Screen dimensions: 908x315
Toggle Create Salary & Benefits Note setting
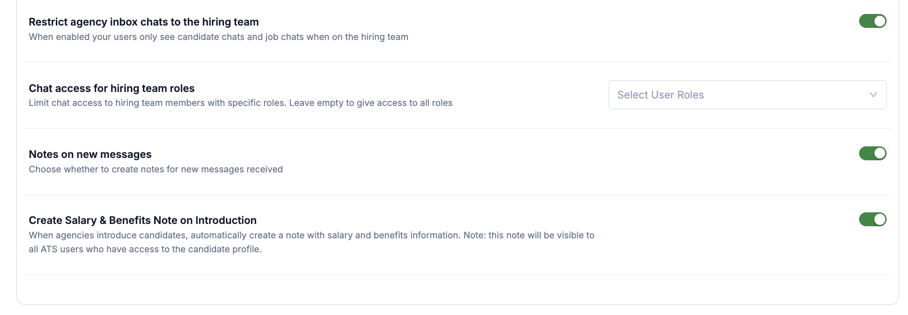(873, 219)
